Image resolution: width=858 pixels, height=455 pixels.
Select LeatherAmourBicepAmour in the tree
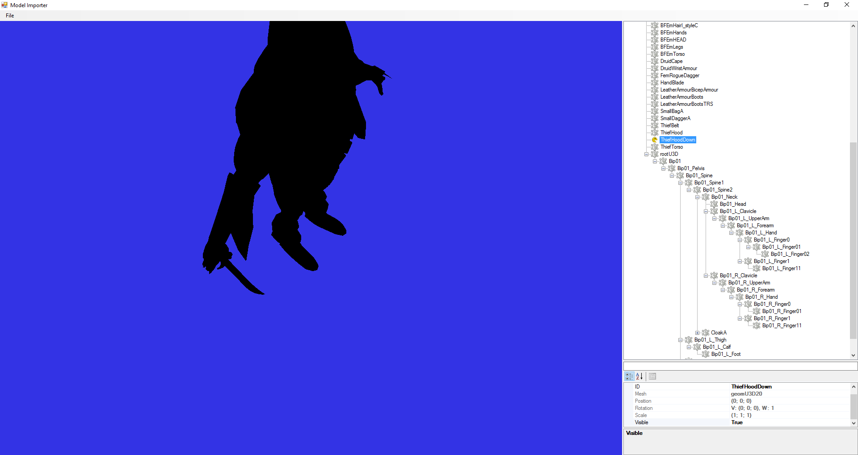click(x=689, y=90)
